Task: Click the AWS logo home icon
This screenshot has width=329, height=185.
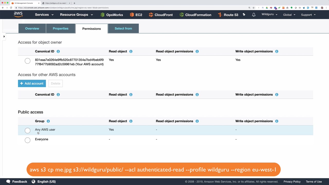Action: pyautogui.click(x=18, y=15)
